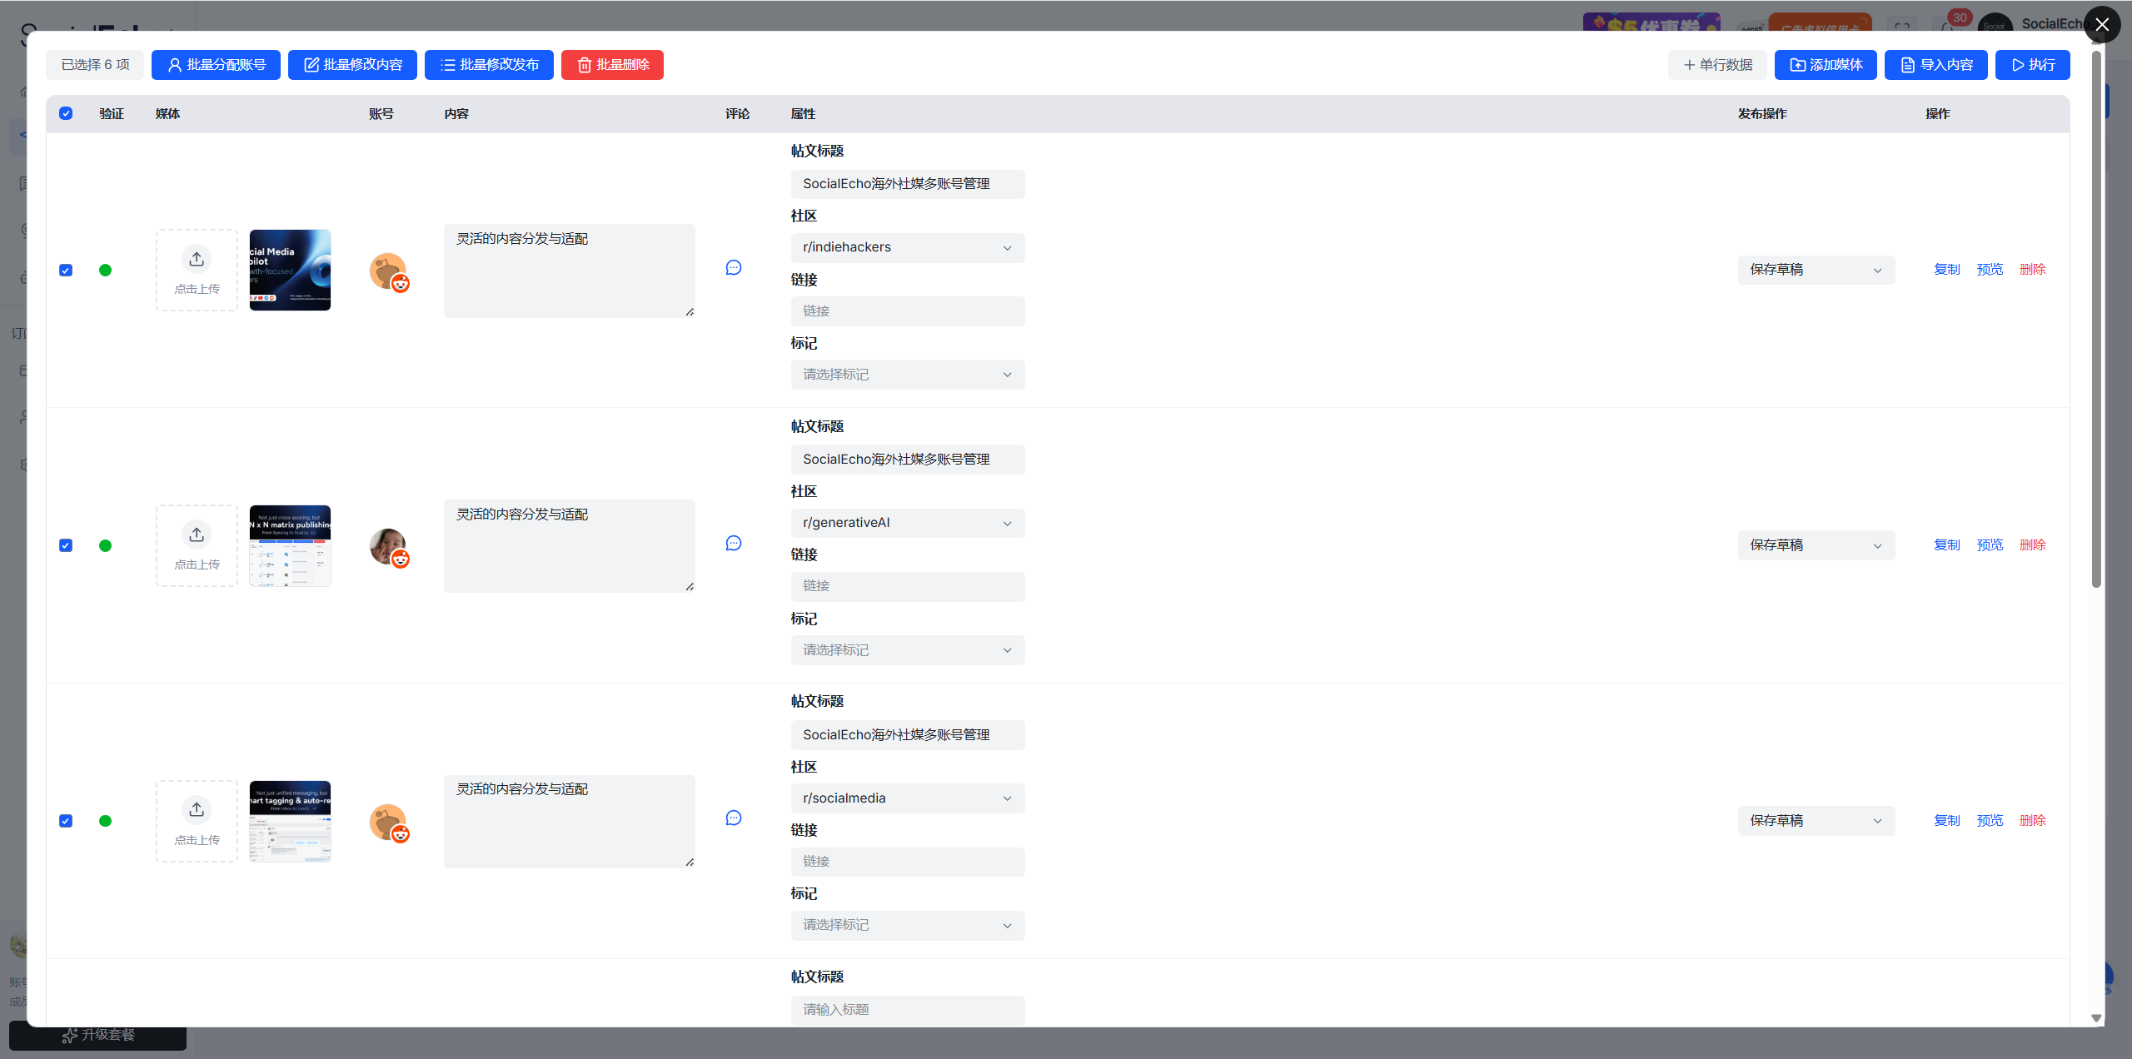
Task: Click 批量修改发布 toolbar button
Action: tap(489, 65)
